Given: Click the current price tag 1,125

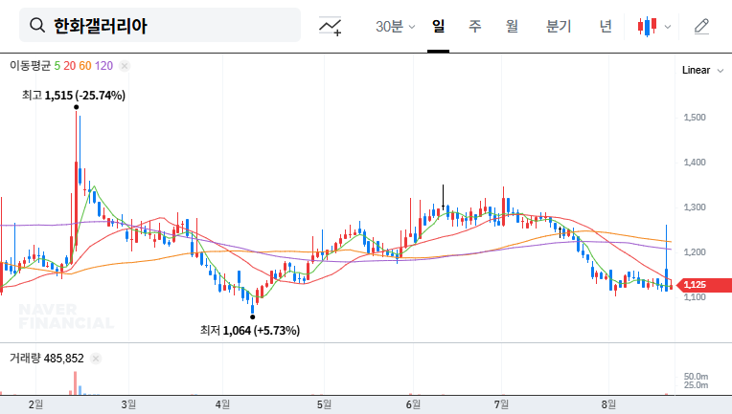Looking at the screenshot, I should (x=704, y=285).
